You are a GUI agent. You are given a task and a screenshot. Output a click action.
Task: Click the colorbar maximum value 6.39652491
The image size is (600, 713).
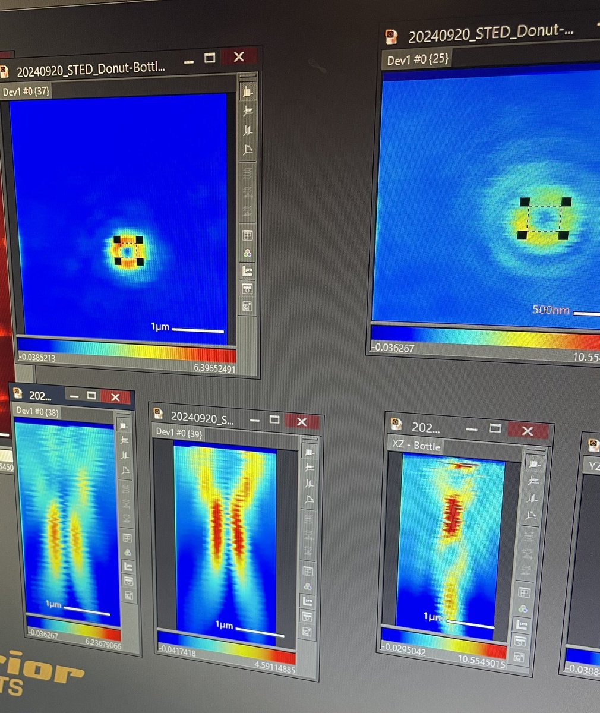[214, 368]
